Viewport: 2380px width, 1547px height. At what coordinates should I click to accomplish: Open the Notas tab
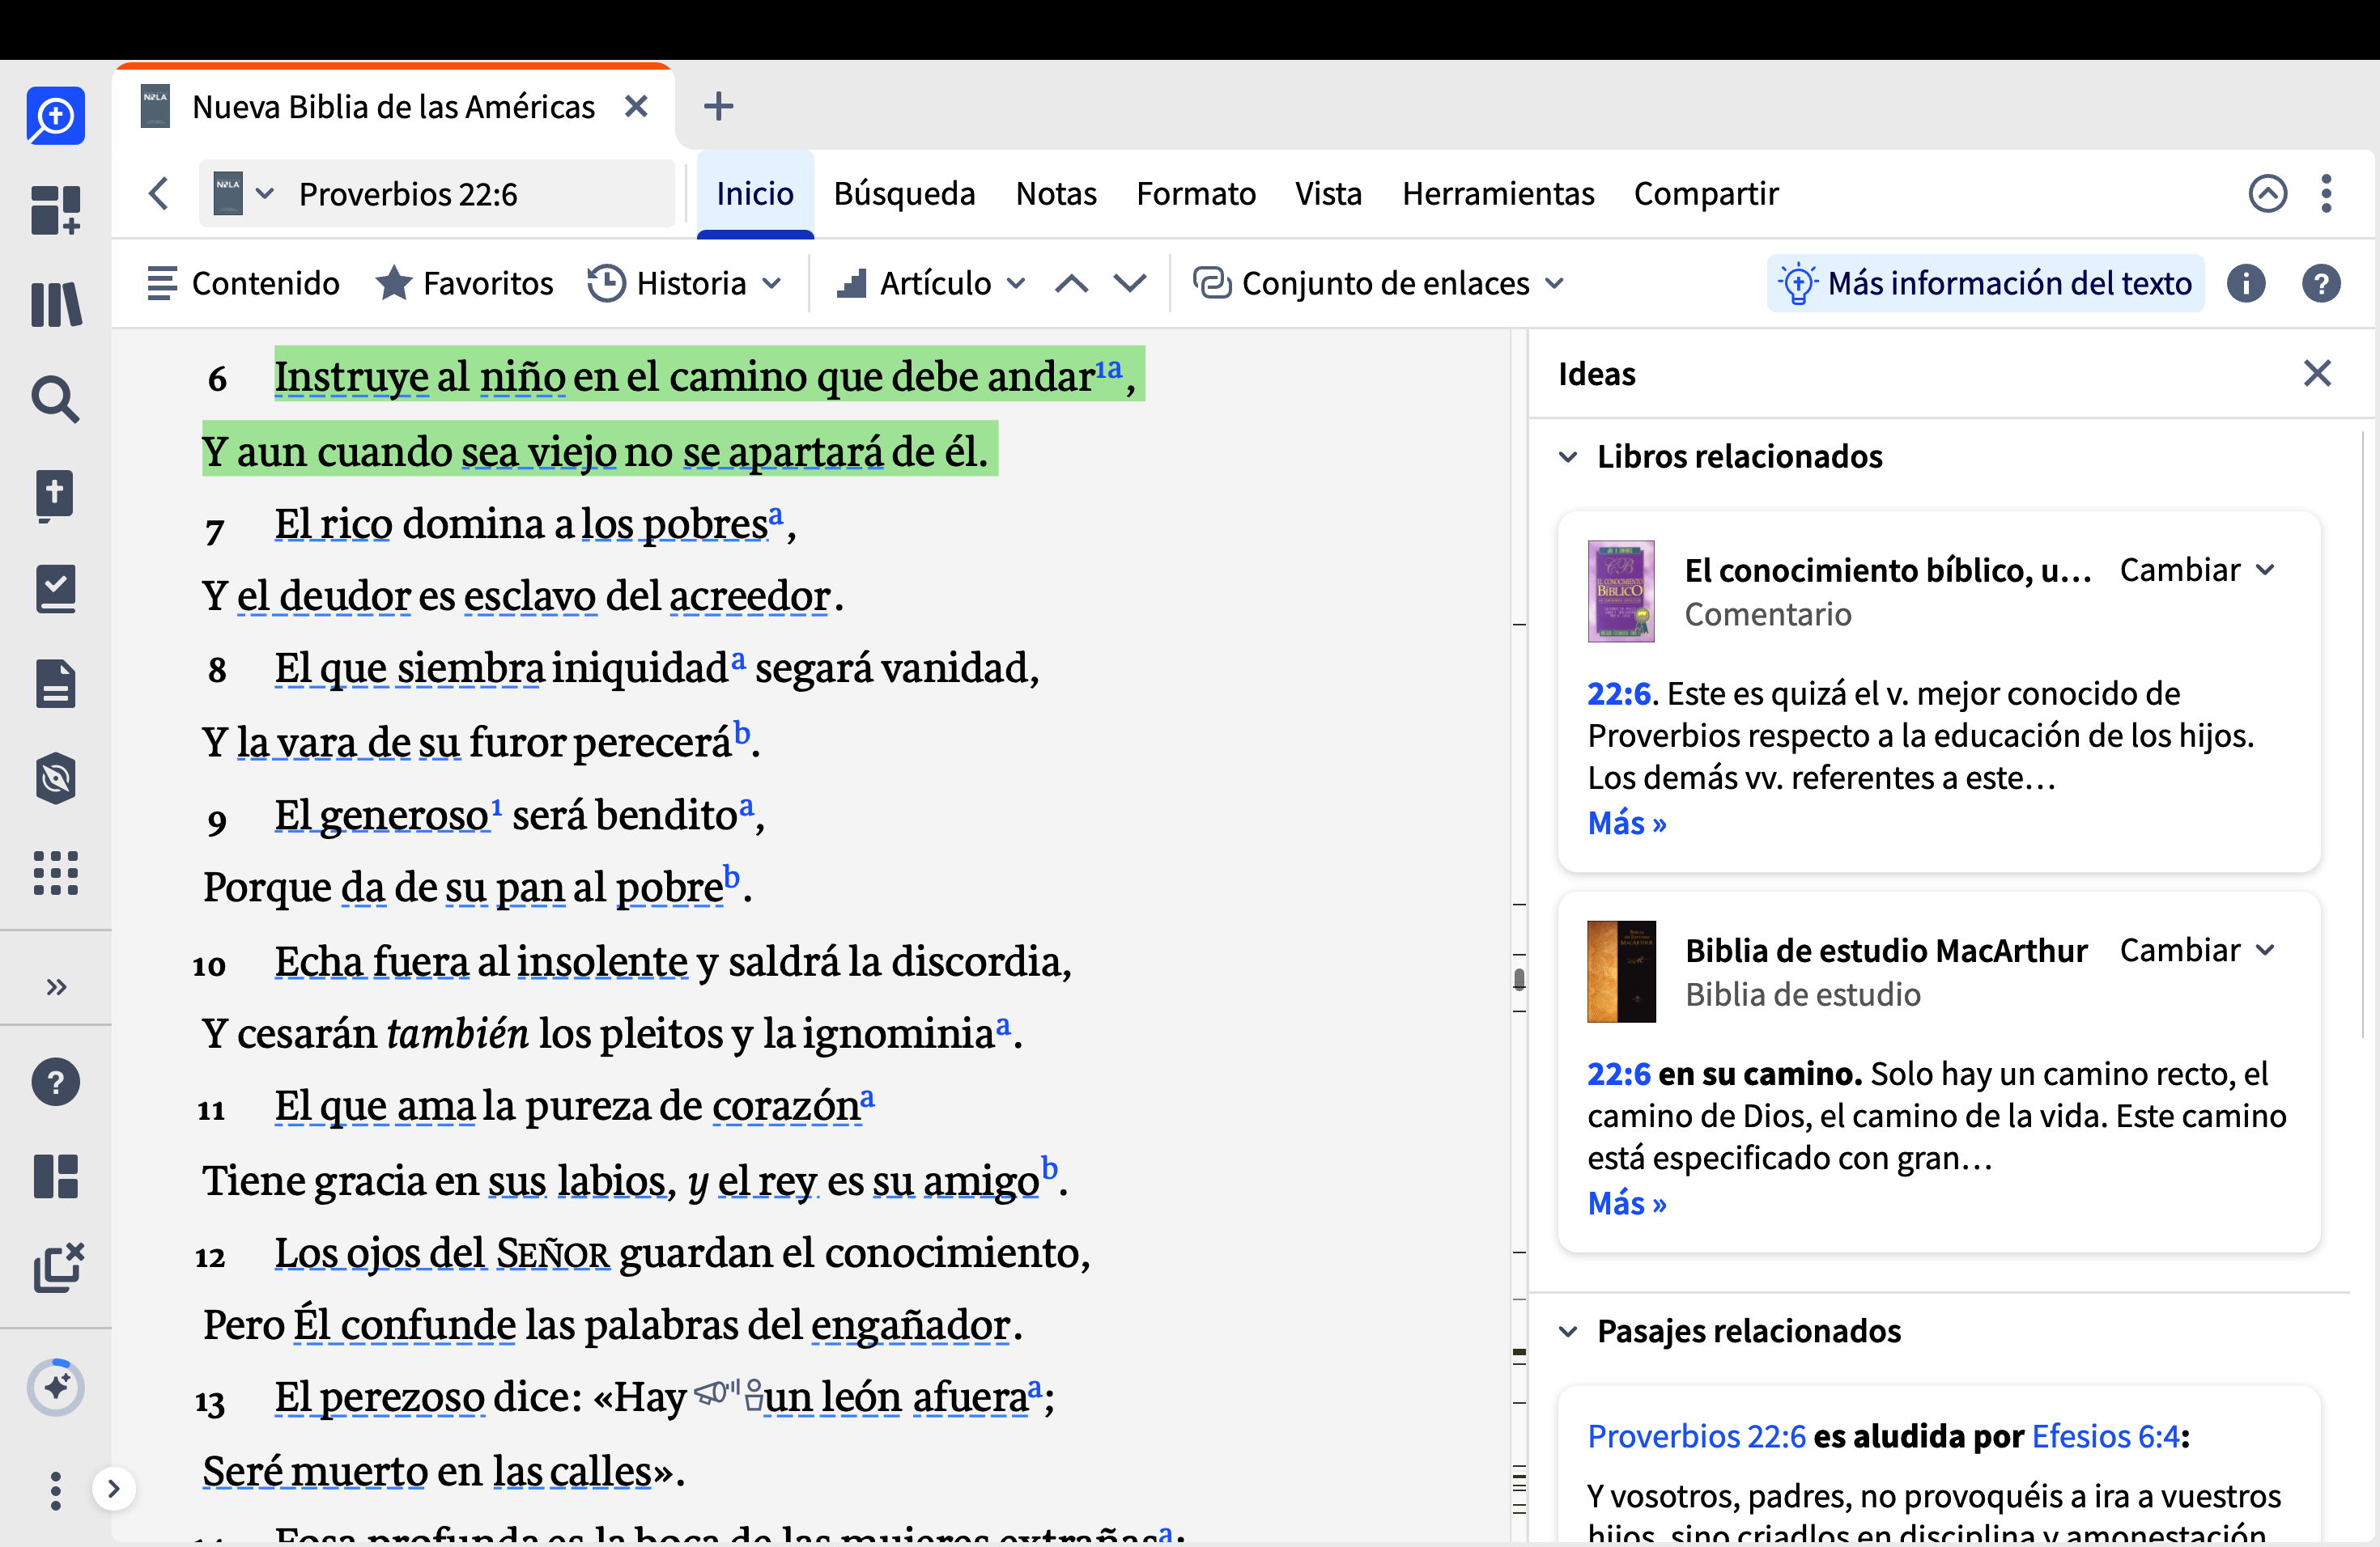[1056, 193]
